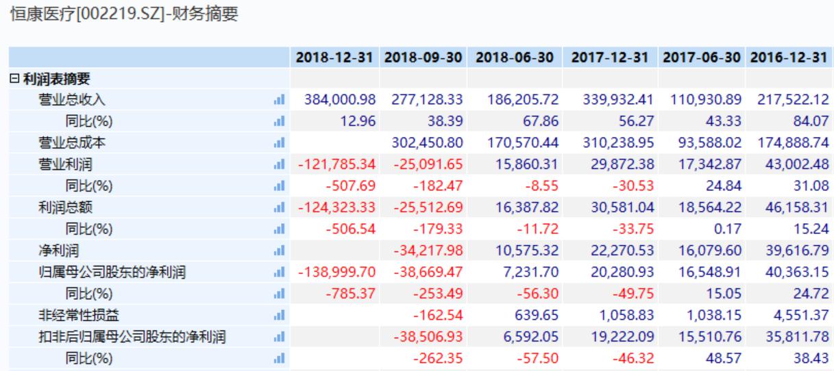Open chart icon for 归属母公司股东的净利润 row

point(279,273)
